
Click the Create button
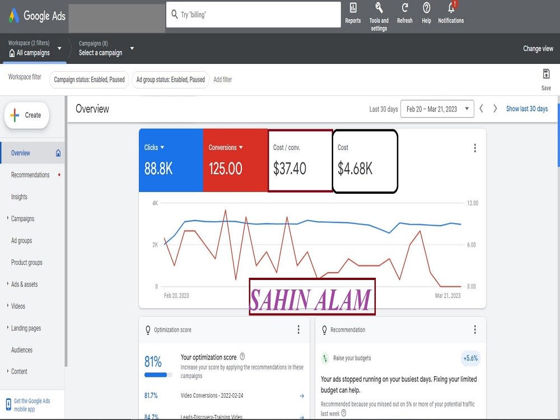27,115
